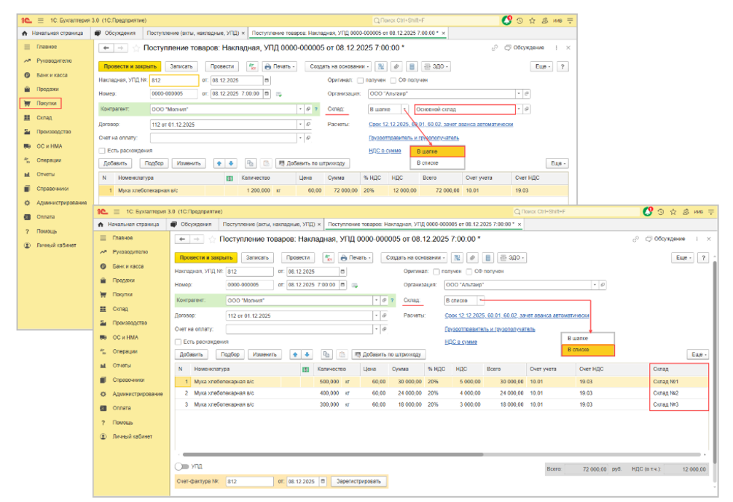Open calendar for Счет-фактура date field
The image size is (733, 502).
pos(323,482)
